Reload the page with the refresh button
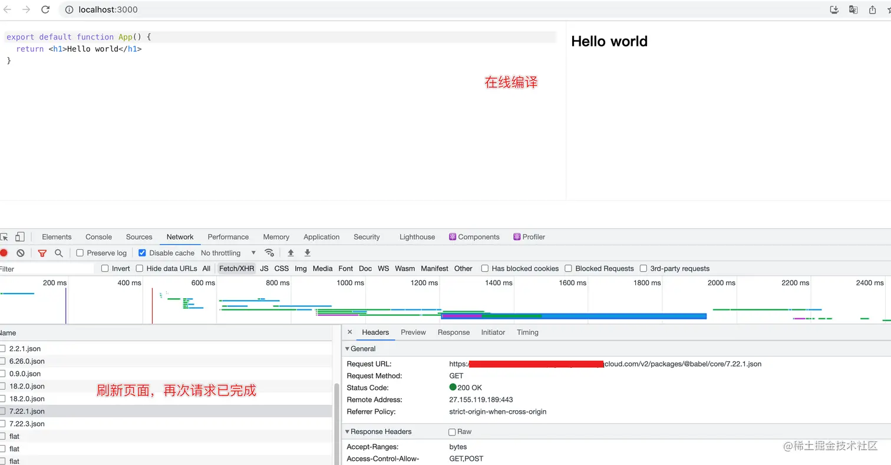The width and height of the screenshot is (891, 465). [x=45, y=9]
